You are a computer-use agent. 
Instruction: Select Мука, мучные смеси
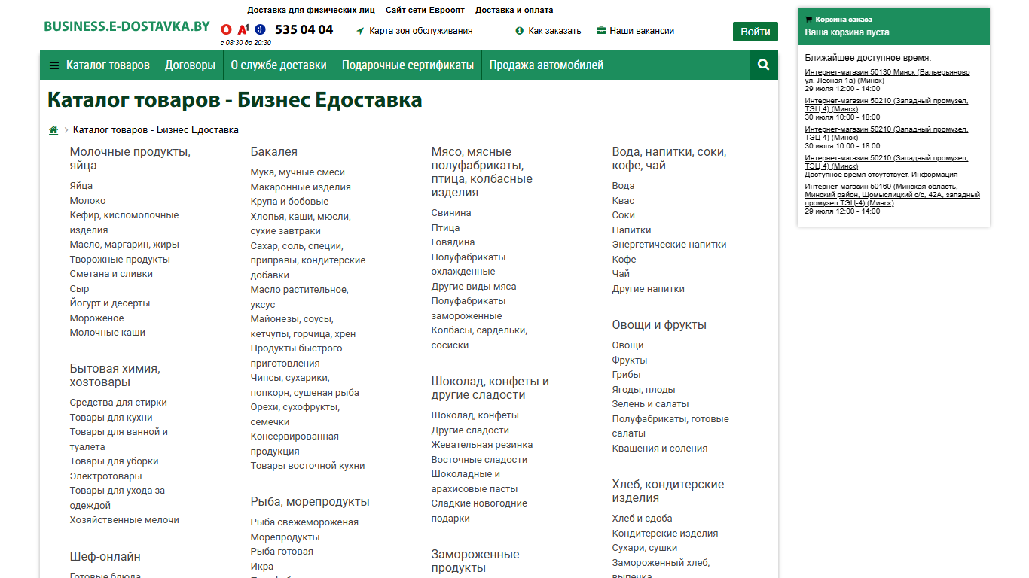tap(298, 172)
